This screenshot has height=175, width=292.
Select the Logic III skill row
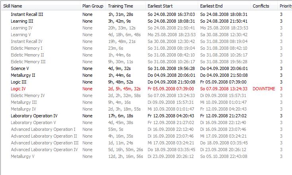tap(19, 82)
